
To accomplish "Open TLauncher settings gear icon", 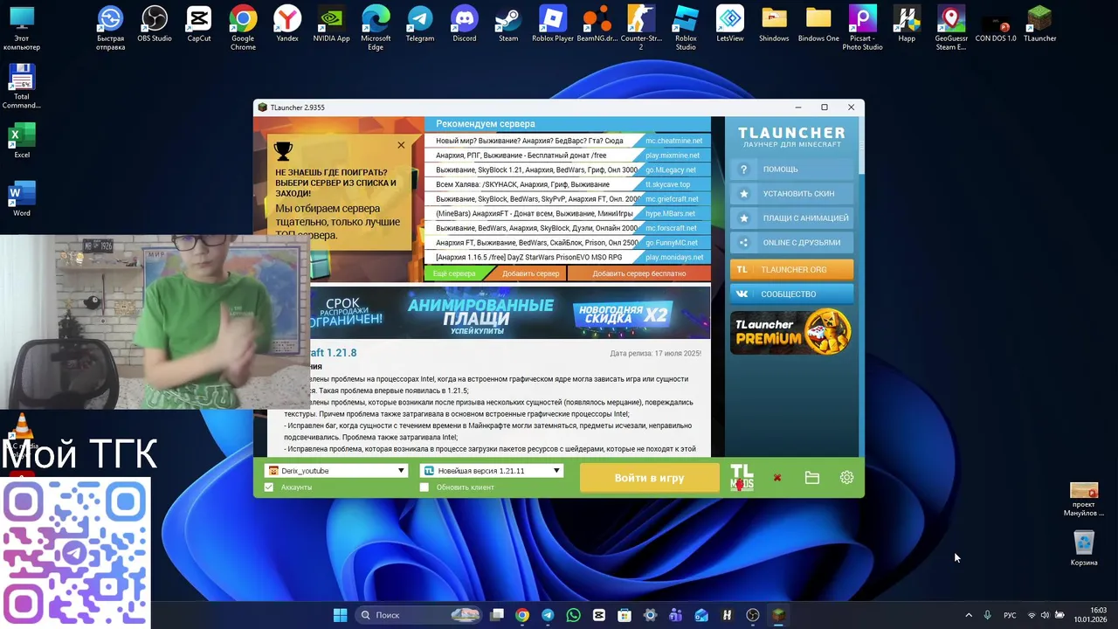I will 846,478.
